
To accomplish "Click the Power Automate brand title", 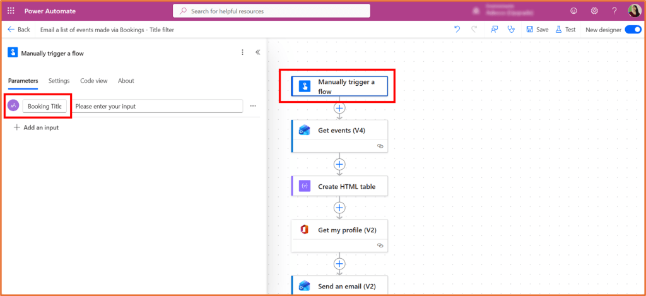I will (x=50, y=11).
